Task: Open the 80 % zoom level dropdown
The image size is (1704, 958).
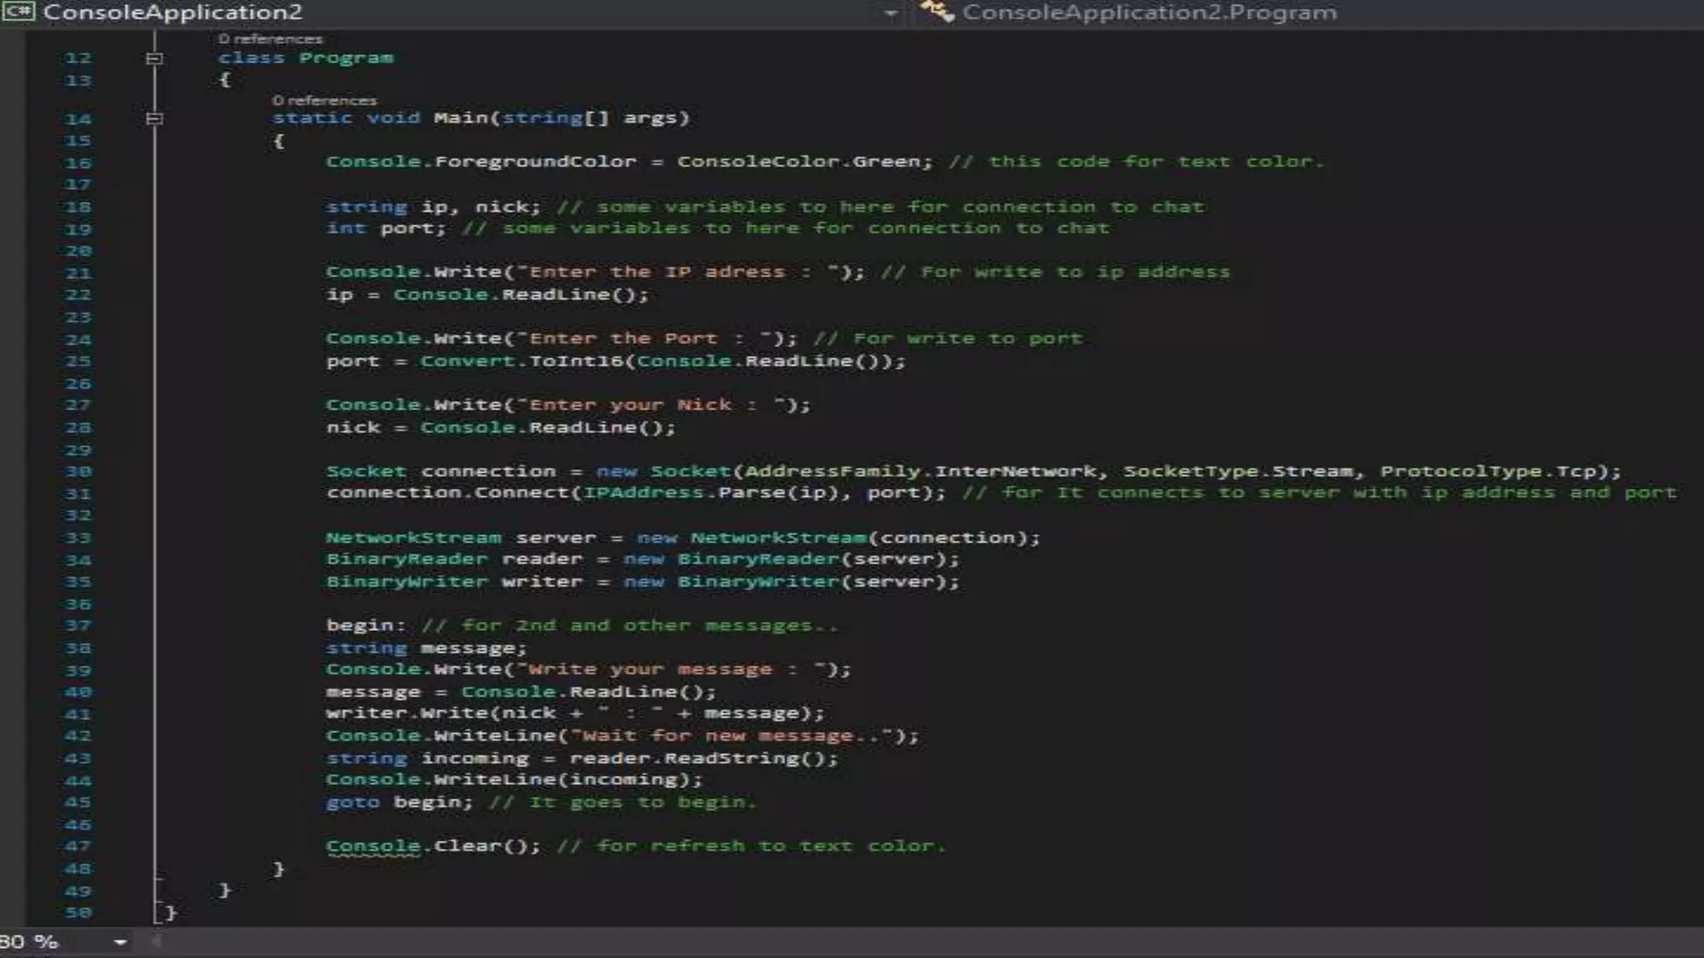Action: pyautogui.click(x=121, y=942)
